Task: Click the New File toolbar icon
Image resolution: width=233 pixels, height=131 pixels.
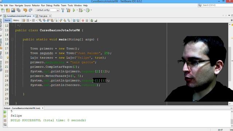Action: pyautogui.click(x=3, y=10)
